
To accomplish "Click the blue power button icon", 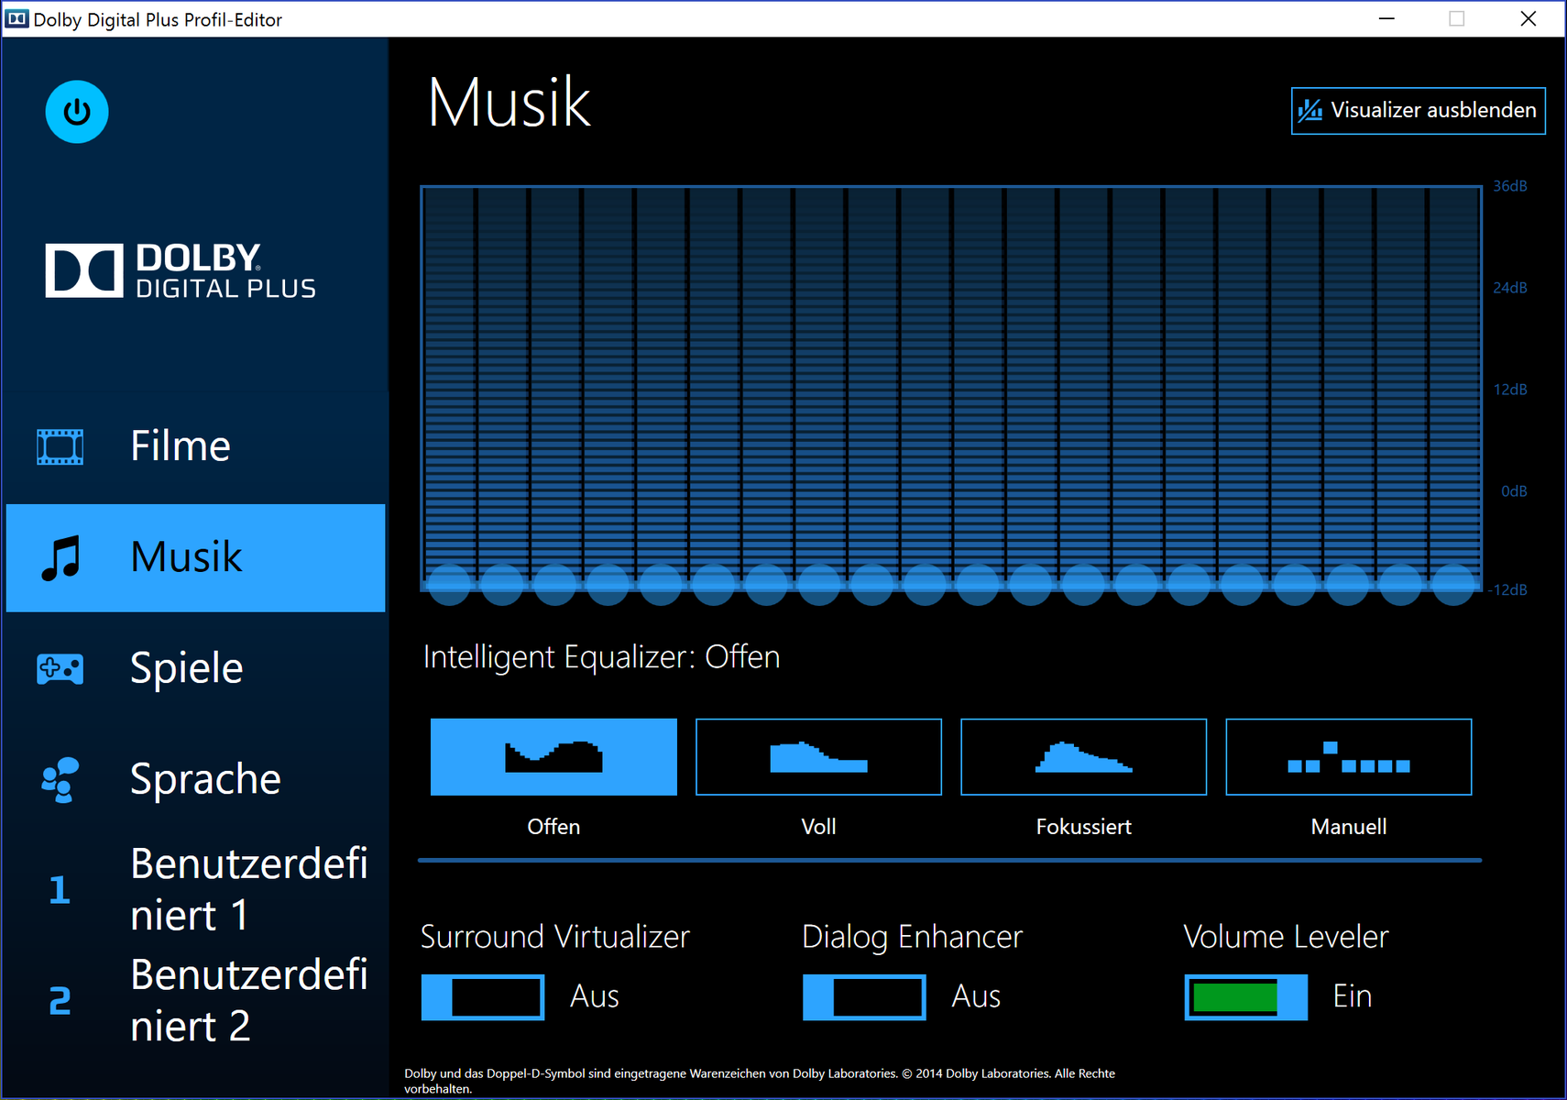I will pos(77,112).
